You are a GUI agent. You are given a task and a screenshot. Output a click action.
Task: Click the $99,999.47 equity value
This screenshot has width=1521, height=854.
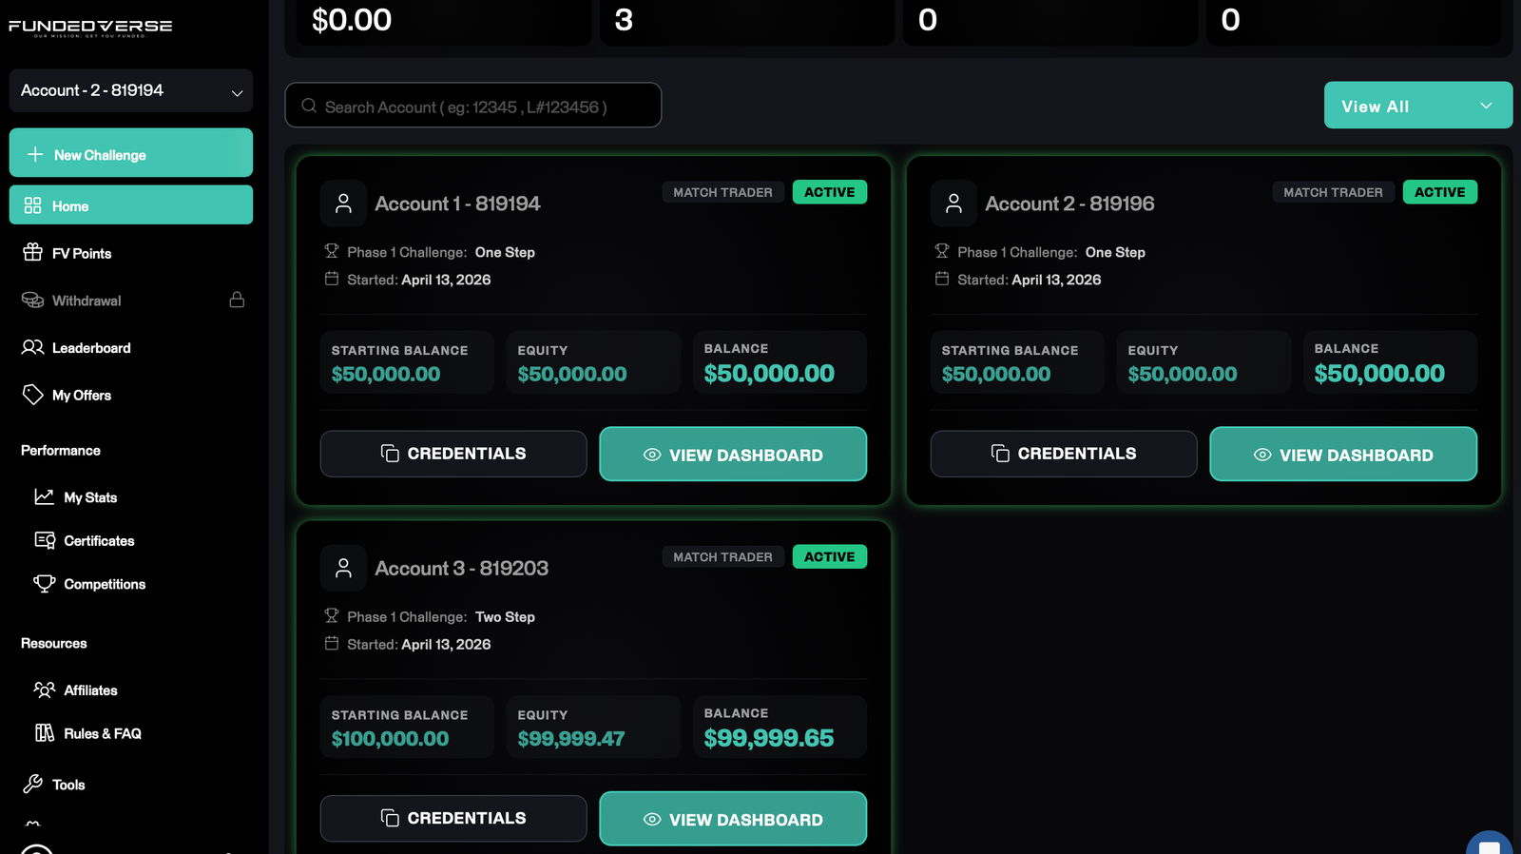coord(571,739)
